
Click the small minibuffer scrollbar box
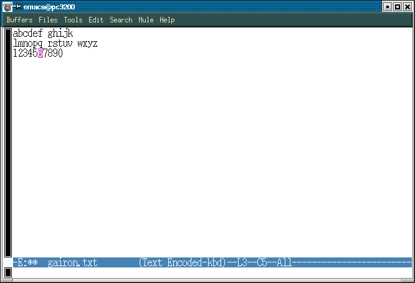coord(8,272)
